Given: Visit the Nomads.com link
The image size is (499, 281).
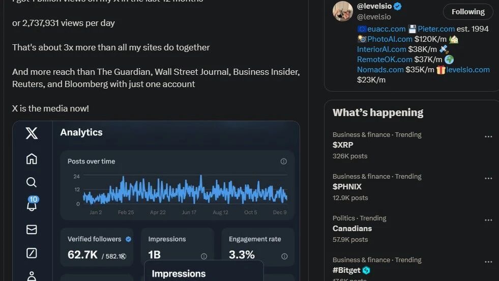Looking at the screenshot, I should [380, 69].
